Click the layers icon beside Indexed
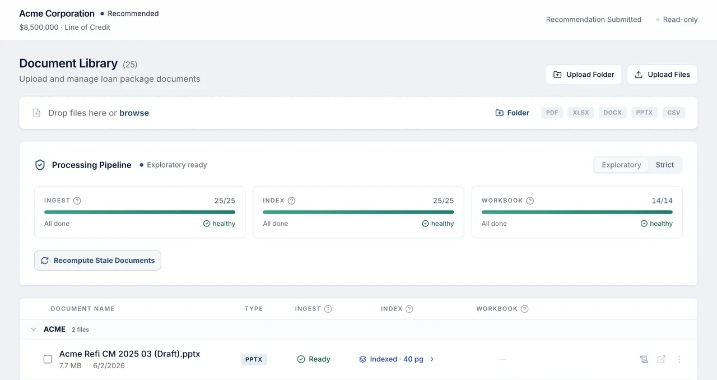The image size is (717, 380). pyautogui.click(x=362, y=359)
